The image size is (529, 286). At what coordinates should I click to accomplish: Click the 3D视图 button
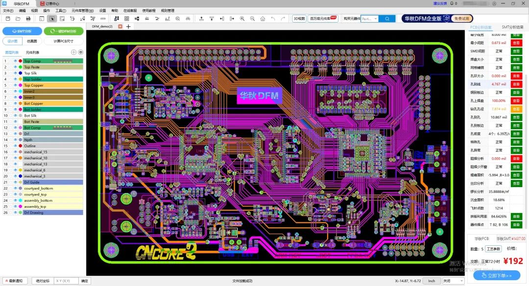[x=299, y=19]
